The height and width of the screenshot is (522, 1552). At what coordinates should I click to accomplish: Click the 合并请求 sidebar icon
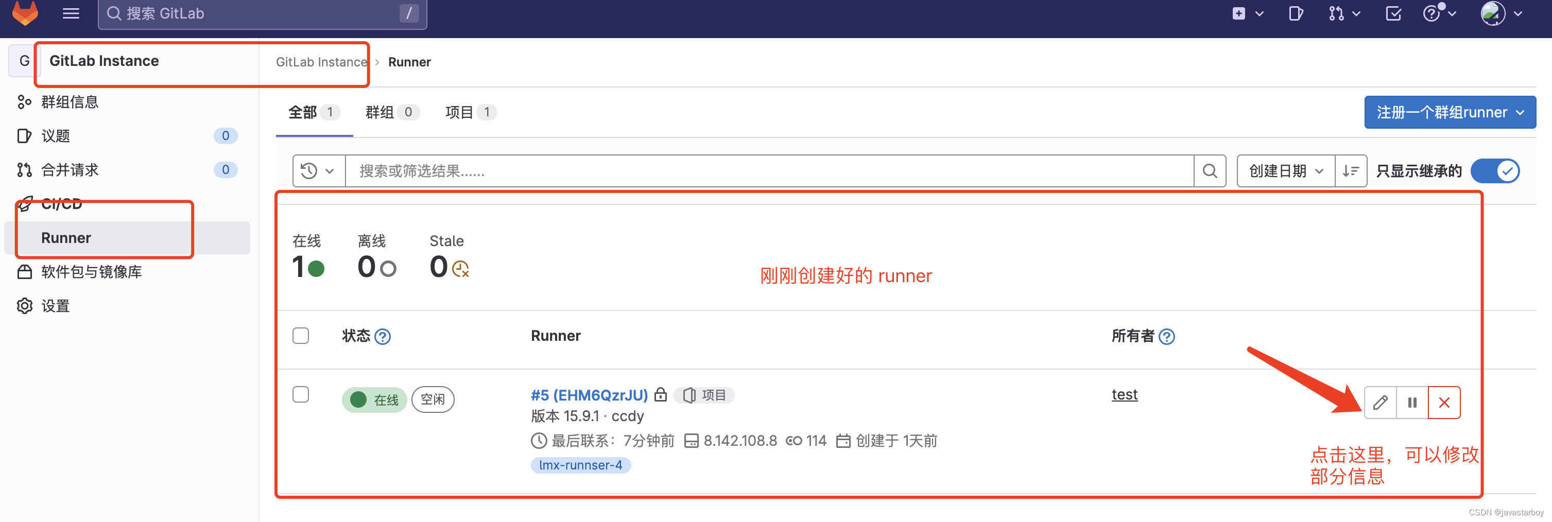click(x=24, y=170)
